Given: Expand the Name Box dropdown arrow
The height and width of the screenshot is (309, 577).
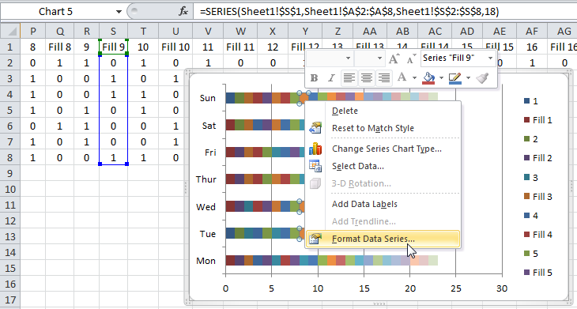Looking at the screenshot, I should click(x=119, y=12).
